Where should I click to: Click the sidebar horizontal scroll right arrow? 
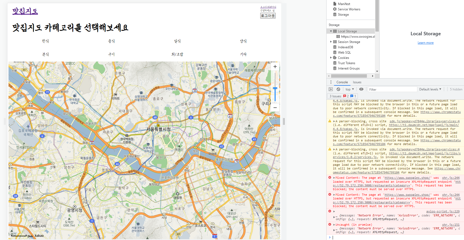click(x=373, y=76)
